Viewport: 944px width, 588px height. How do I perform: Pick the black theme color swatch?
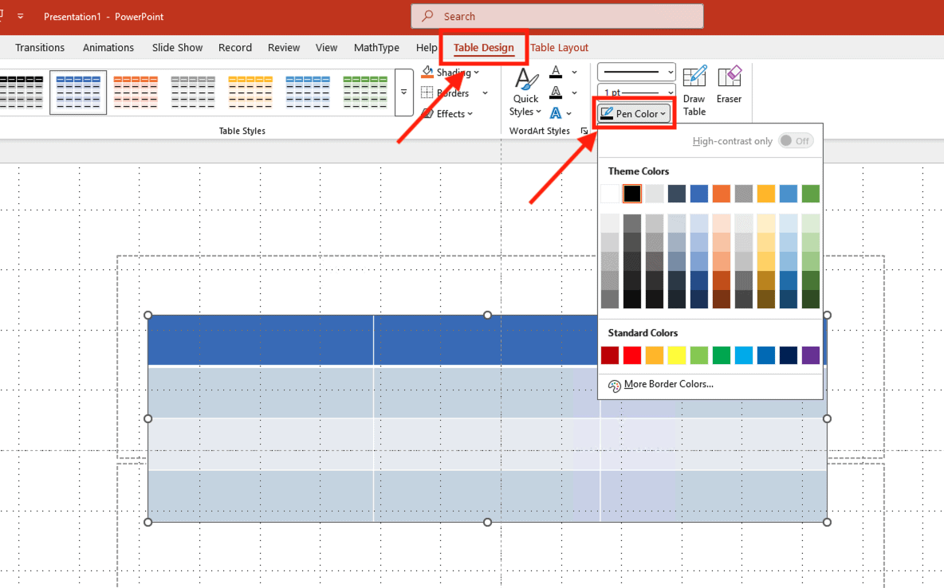(632, 193)
